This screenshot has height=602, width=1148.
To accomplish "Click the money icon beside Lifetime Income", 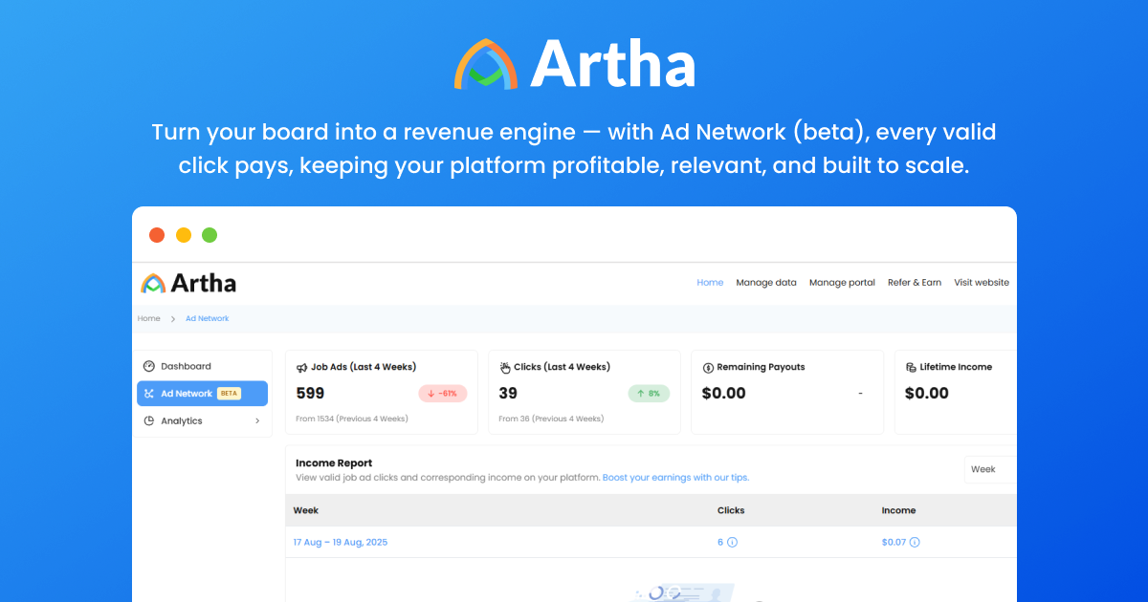I will pyautogui.click(x=909, y=366).
